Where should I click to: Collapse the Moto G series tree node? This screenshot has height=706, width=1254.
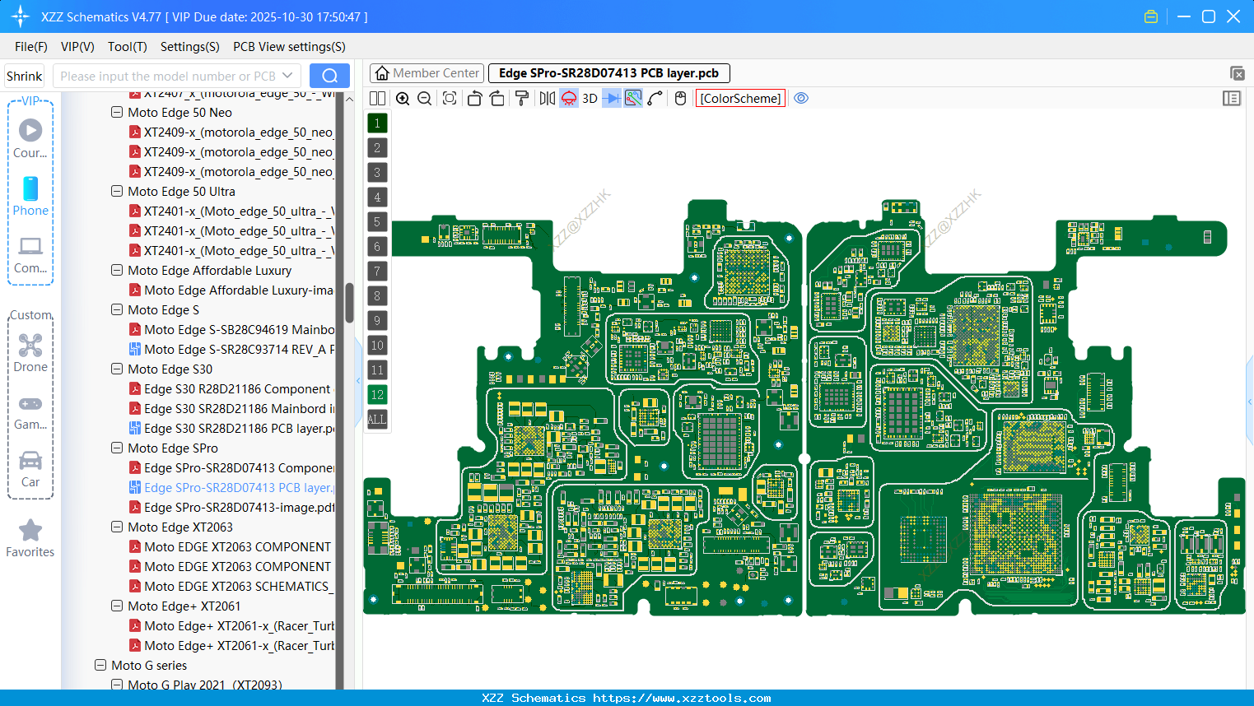(100, 665)
